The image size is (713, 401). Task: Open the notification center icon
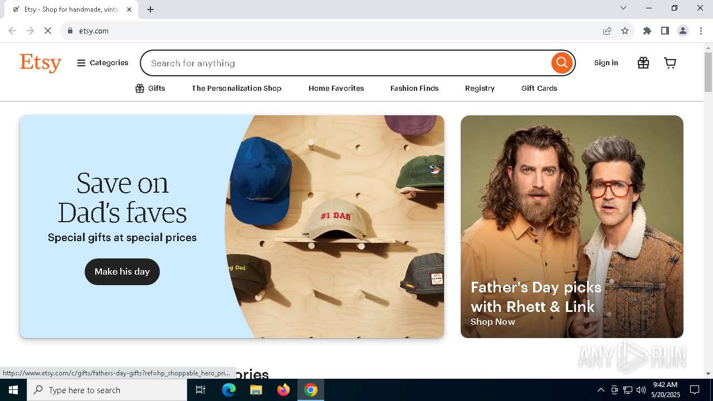pyautogui.click(x=695, y=390)
